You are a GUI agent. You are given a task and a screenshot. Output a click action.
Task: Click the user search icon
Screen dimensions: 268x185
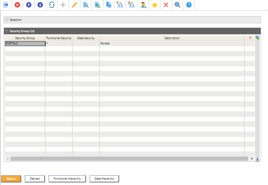(x=143, y=5)
